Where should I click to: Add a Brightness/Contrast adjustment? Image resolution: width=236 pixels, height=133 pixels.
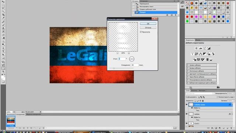point(197,48)
